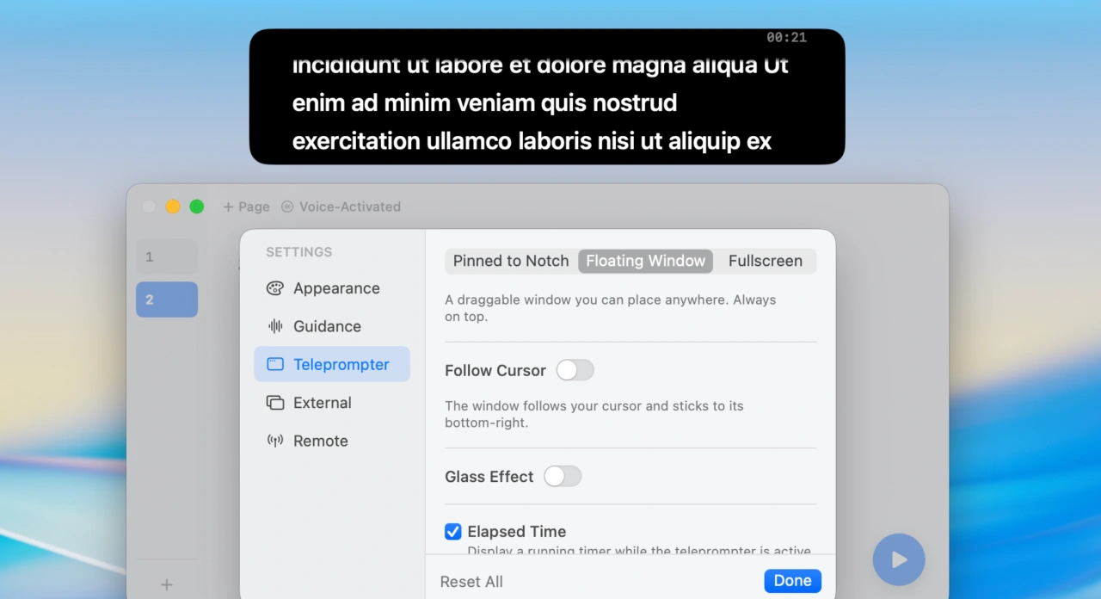Image resolution: width=1101 pixels, height=599 pixels.
Task: Enable Voice-Activated mode in the toolbar
Action: [341, 207]
